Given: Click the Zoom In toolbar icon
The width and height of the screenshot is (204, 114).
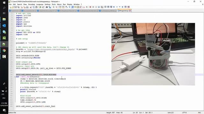Looking at the screenshot, I should click(53, 7).
